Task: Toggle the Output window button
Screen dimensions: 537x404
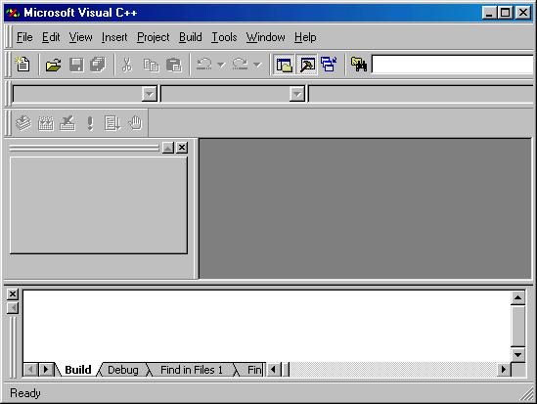Action: 307,65
